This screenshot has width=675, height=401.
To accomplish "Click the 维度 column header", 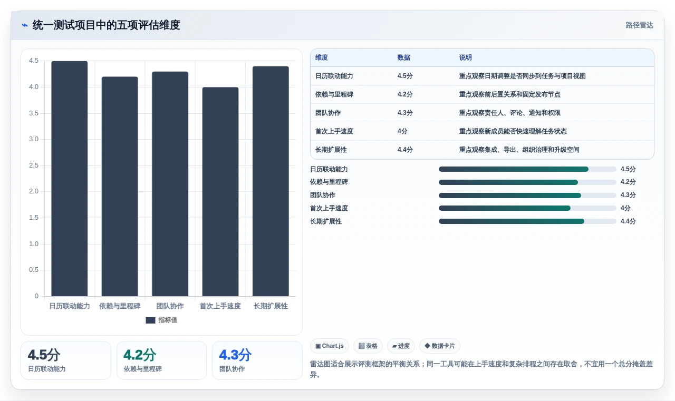I will 322,58.
